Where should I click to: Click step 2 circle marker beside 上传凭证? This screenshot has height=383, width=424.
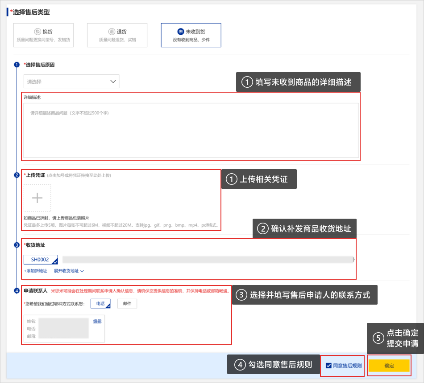(17, 175)
